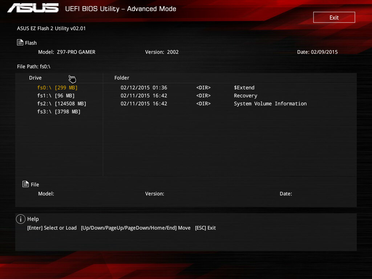Screen dimensions: 372x279
Task: Open the $Extend folder
Action: coord(244,88)
